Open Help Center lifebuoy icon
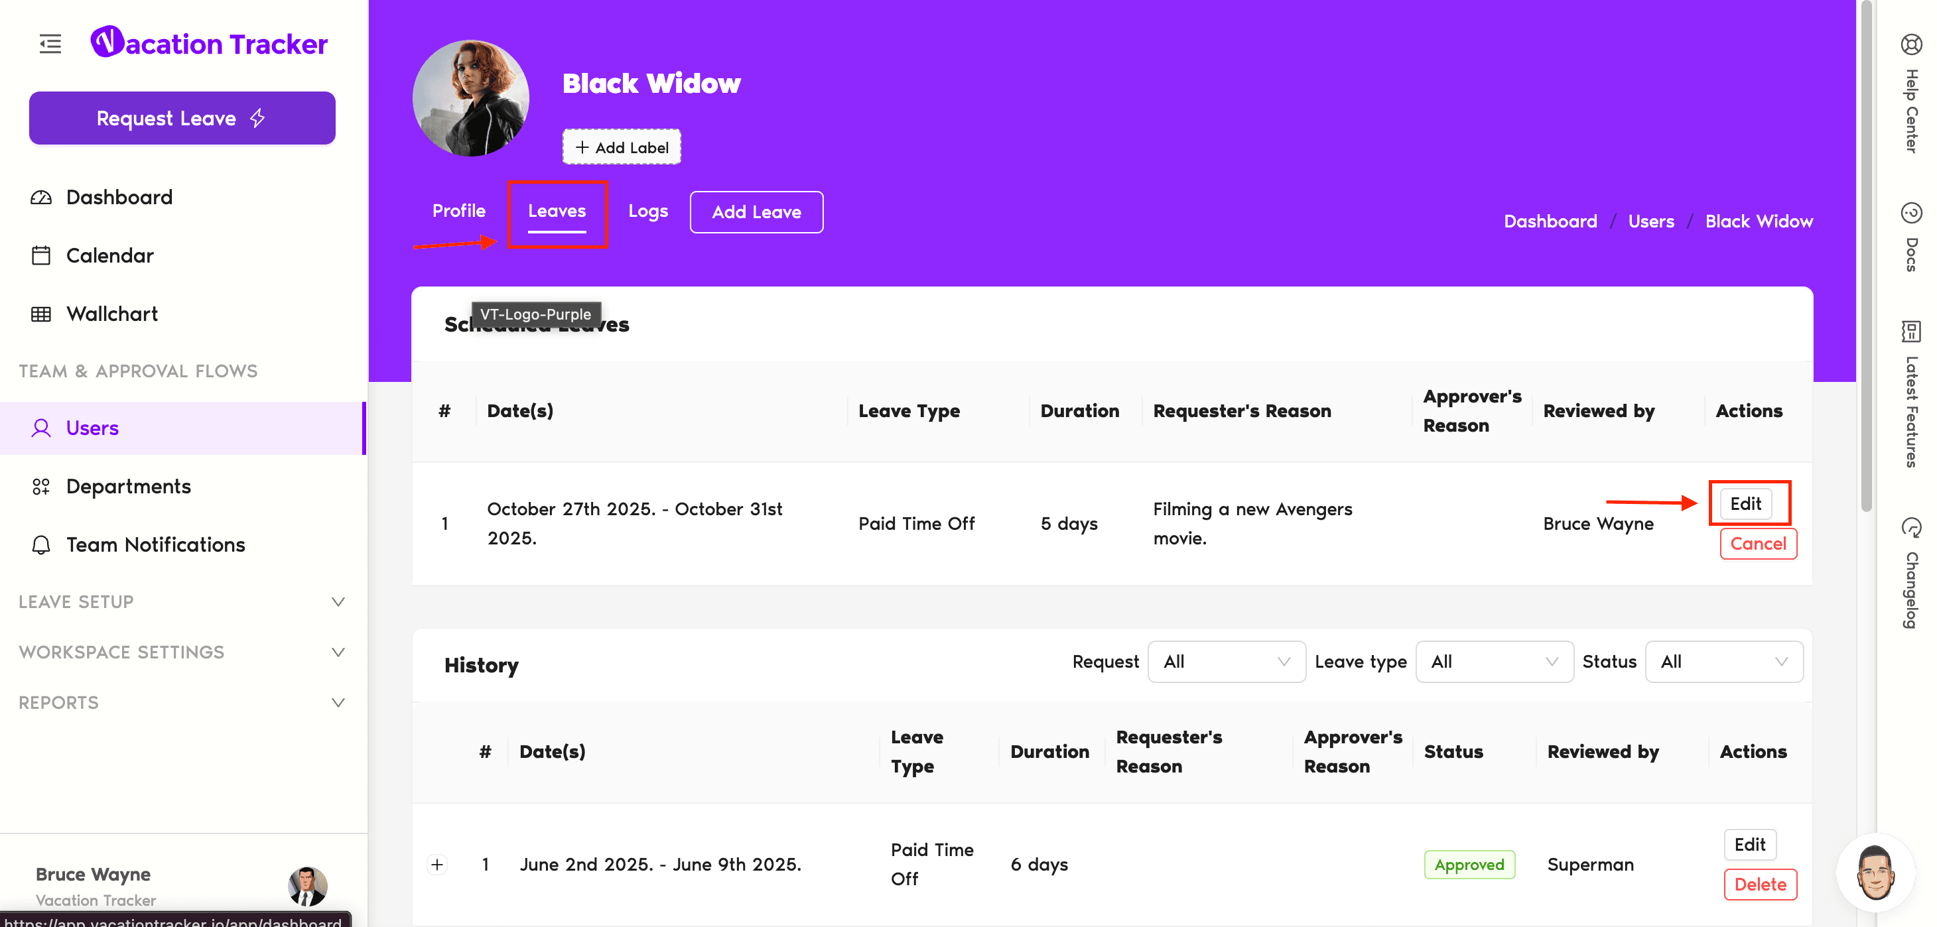 coord(1910,44)
